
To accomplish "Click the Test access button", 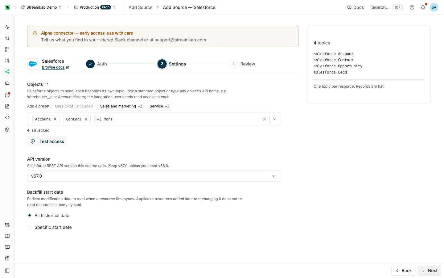I will click(x=47, y=141).
